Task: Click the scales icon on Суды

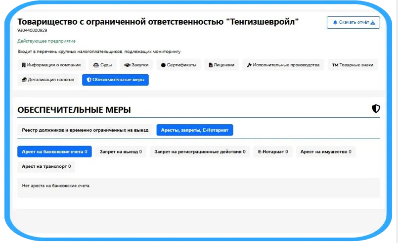Action: 95,65
